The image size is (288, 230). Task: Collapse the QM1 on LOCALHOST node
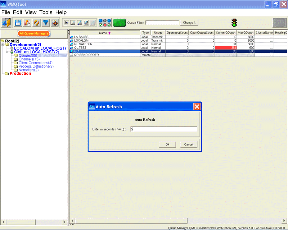(7, 52)
